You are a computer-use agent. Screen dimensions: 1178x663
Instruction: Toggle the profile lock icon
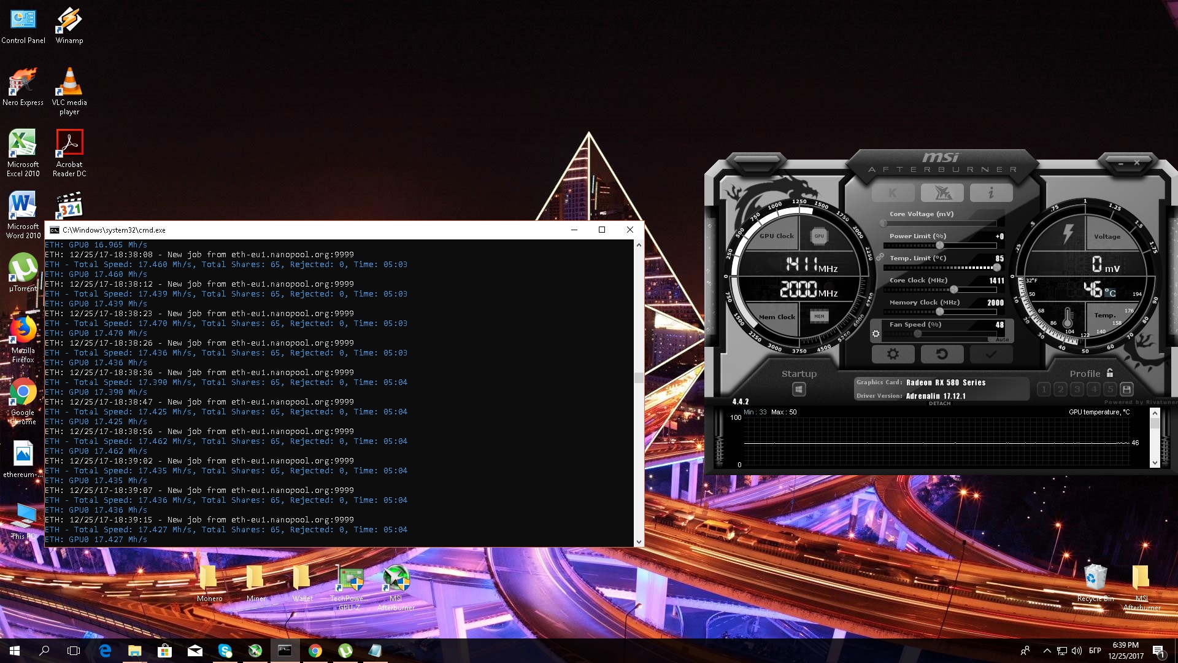click(1109, 373)
